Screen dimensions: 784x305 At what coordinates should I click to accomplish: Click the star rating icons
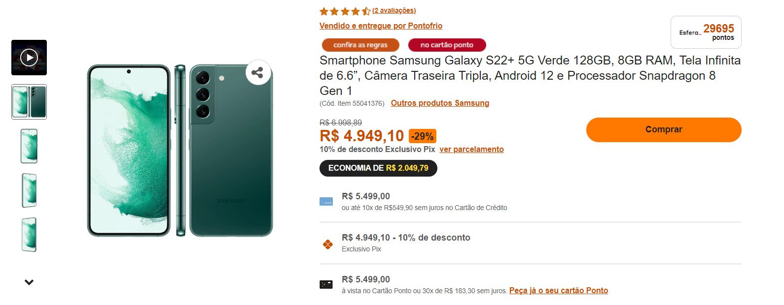pyautogui.click(x=345, y=11)
